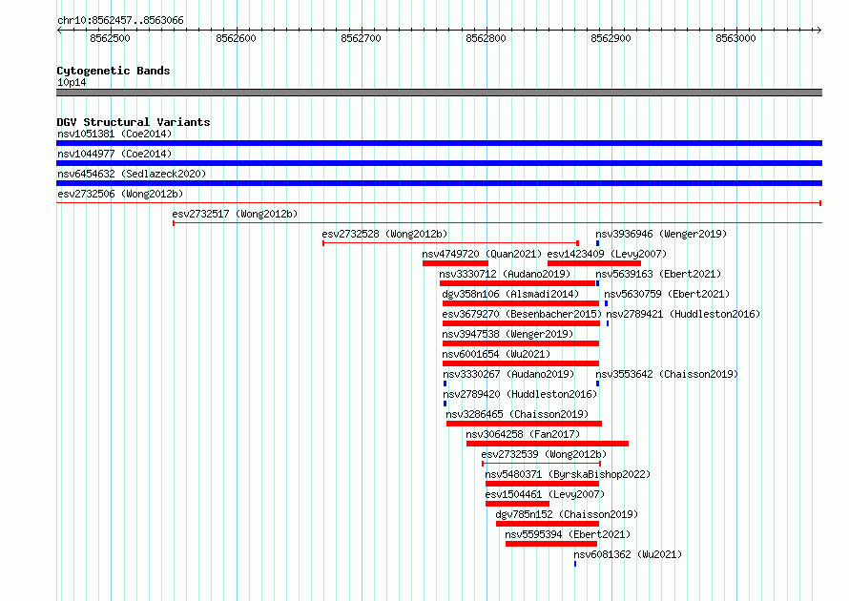
Task: Click the Cytogenetic Bands track title
Action: pos(114,71)
